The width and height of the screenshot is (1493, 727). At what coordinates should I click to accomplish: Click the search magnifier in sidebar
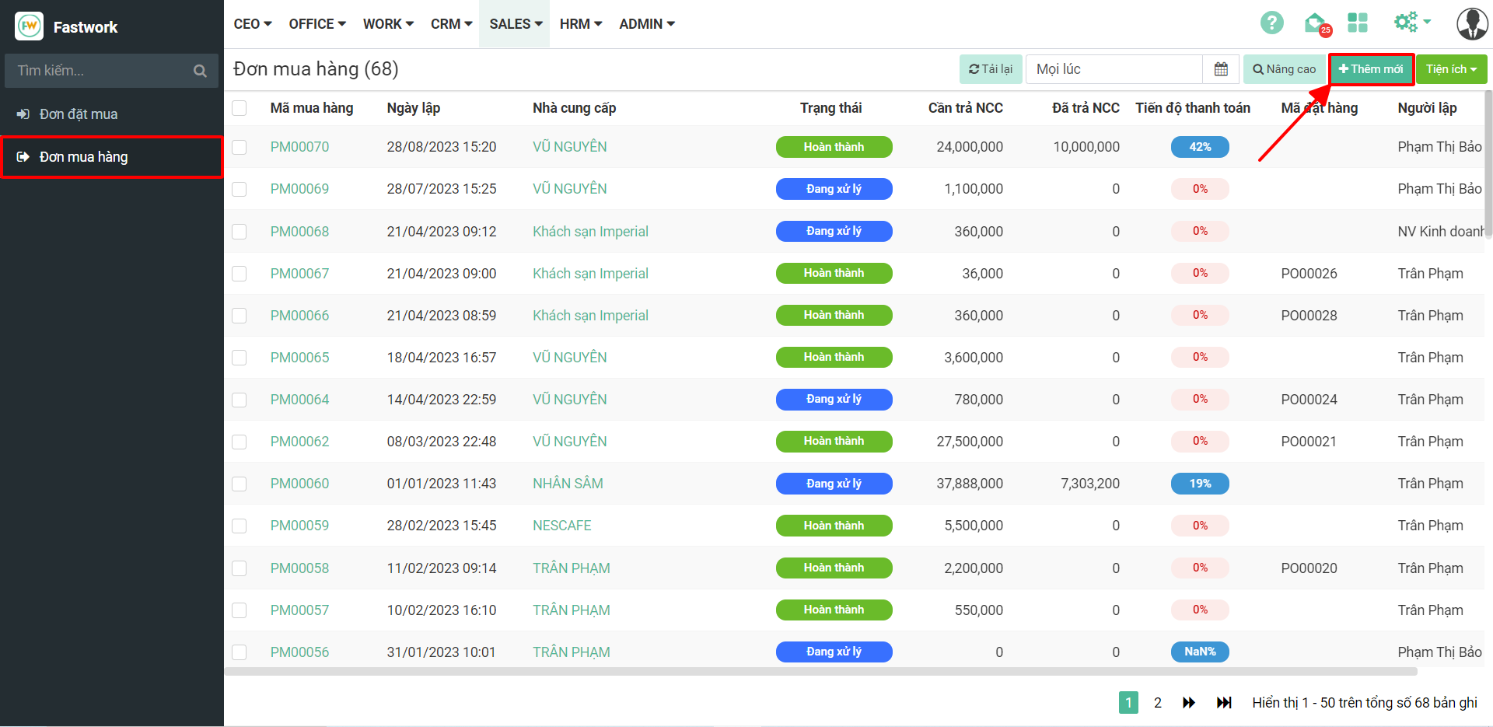pyautogui.click(x=200, y=71)
